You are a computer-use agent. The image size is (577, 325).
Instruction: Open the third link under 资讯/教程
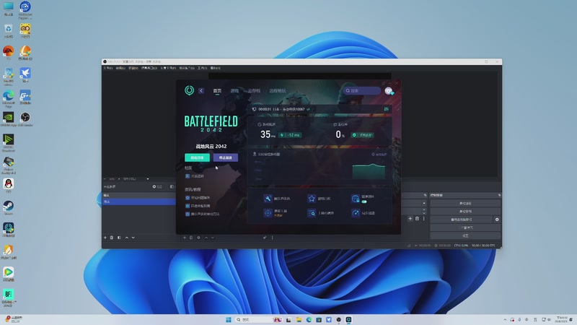click(x=203, y=214)
